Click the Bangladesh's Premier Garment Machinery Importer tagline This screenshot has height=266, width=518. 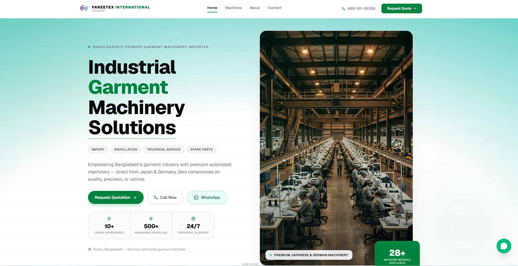[x=151, y=47]
